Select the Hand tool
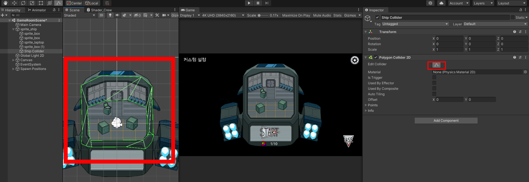The height and width of the screenshot is (182, 529). tap(5, 3)
